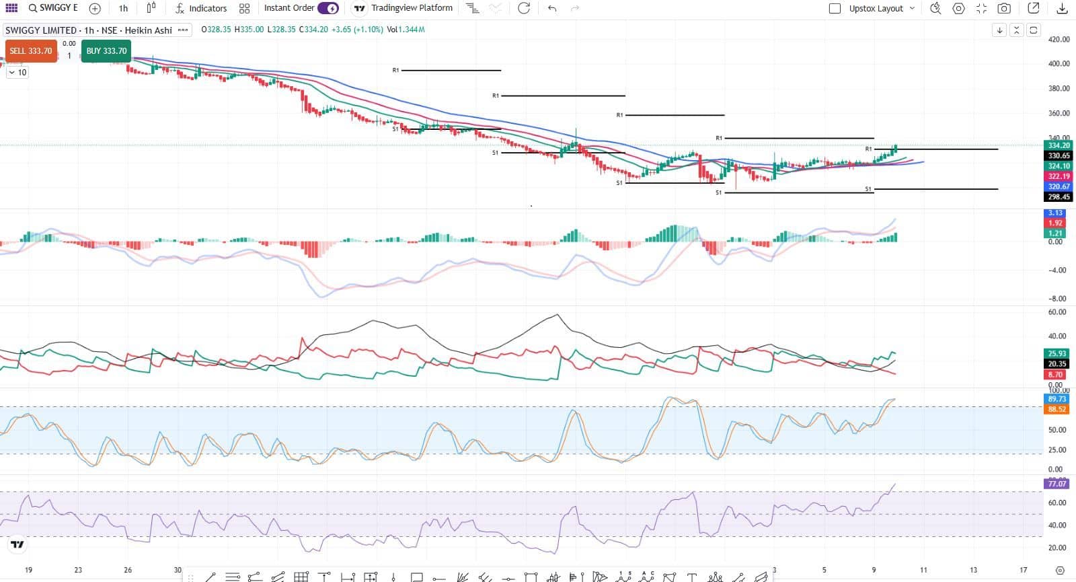Maximize the main chart pane
1076x582 pixels.
pyautogui.click(x=1034, y=30)
